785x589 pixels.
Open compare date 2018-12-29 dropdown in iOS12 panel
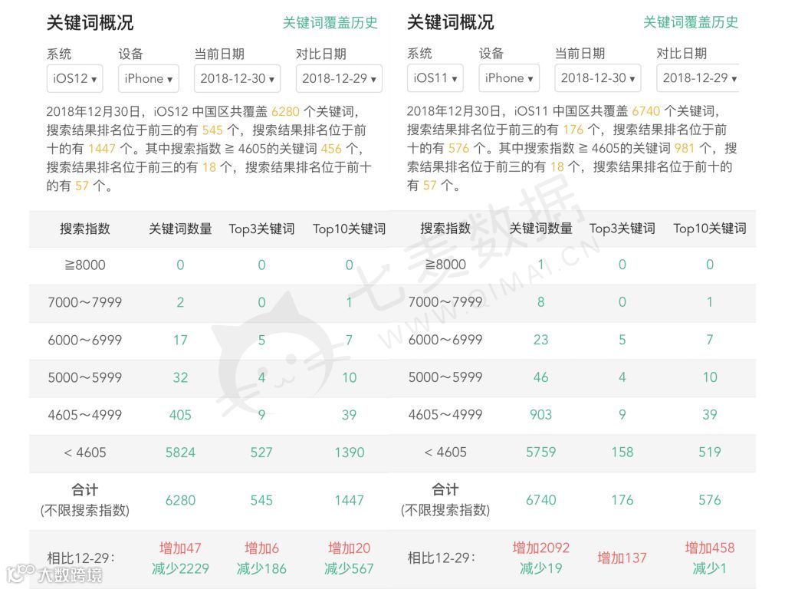339,79
